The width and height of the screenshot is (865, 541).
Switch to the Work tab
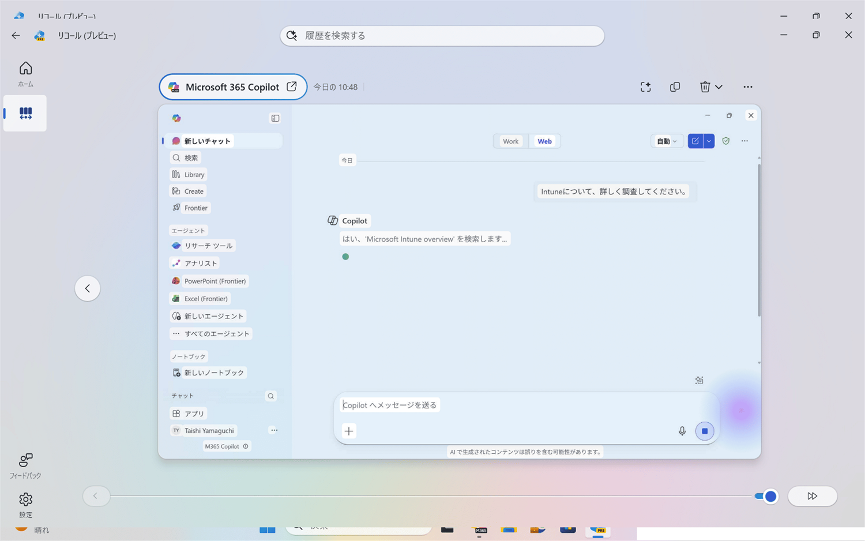click(510, 141)
